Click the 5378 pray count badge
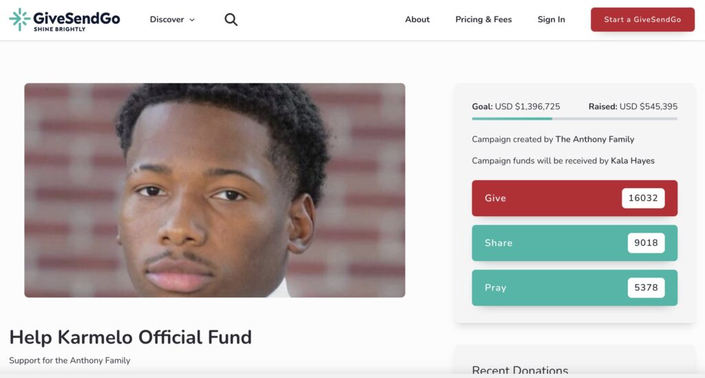The image size is (705, 378). (646, 288)
